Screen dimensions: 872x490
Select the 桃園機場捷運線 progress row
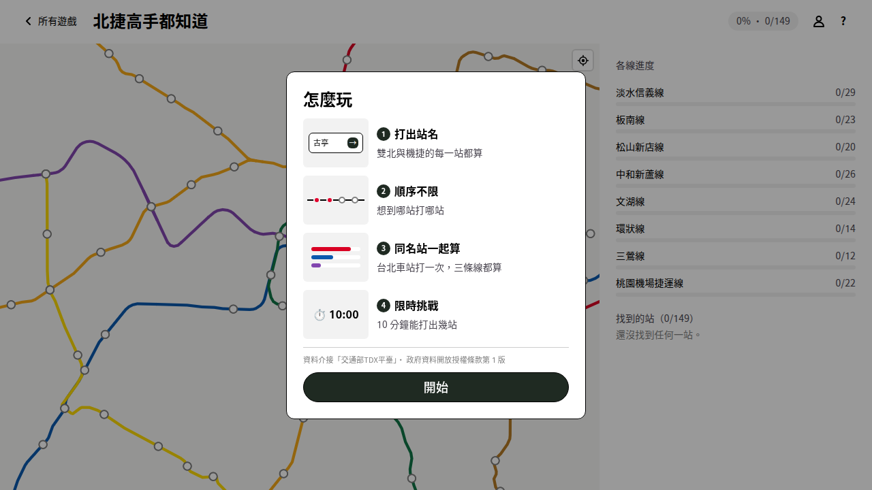[736, 286]
